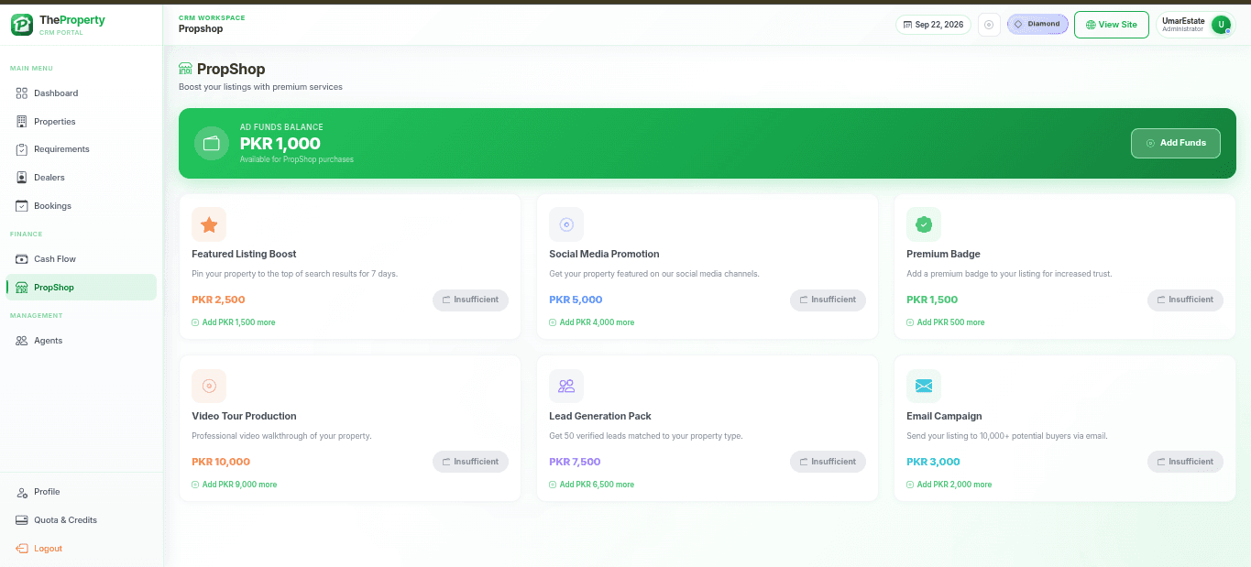The height and width of the screenshot is (567, 1251).
Task: Open the View Site button
Action: (x=1112, y=25)
